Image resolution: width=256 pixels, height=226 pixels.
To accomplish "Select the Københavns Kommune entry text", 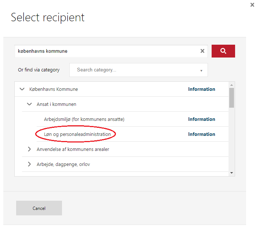I will coord(54,89).
